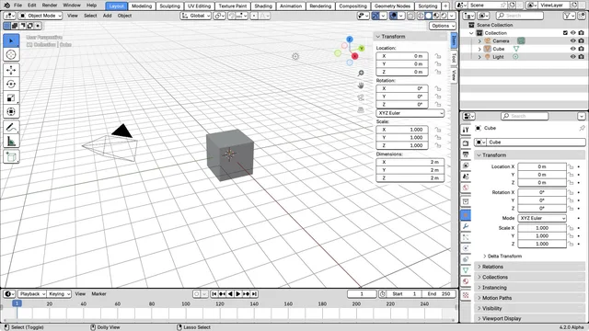Hide the Camera in the outliner

[x=572, y=40]
